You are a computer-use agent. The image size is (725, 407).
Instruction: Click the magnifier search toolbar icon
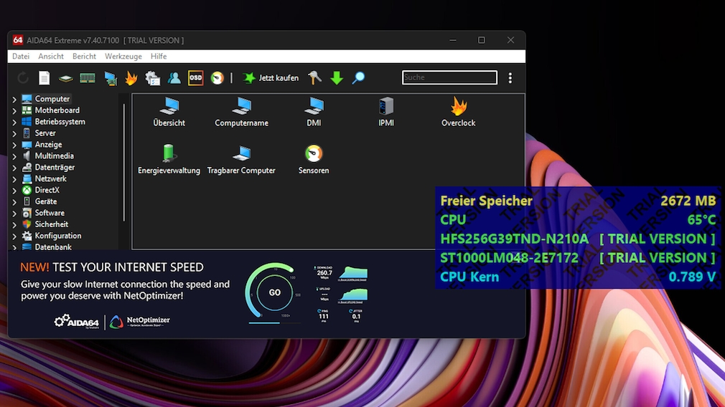click(x=358, y=78)
